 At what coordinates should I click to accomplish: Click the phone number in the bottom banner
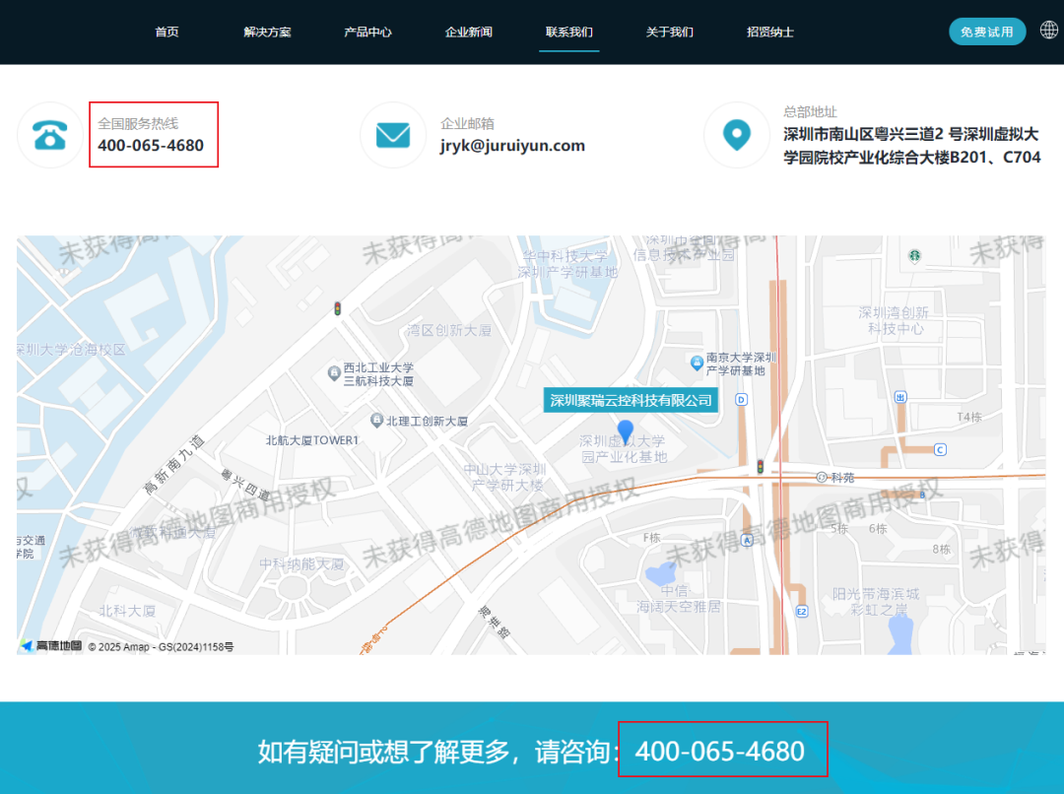[720, 752]
